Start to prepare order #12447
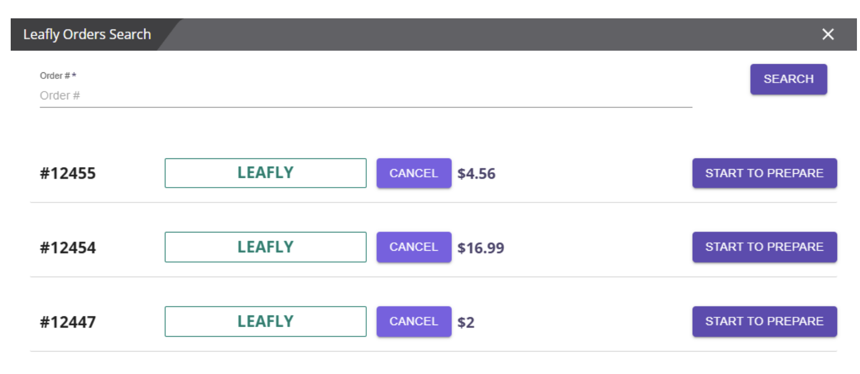 click(764, 322)
